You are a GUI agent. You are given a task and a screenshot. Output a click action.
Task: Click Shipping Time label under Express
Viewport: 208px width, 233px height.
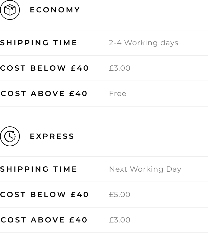(38, 169)
